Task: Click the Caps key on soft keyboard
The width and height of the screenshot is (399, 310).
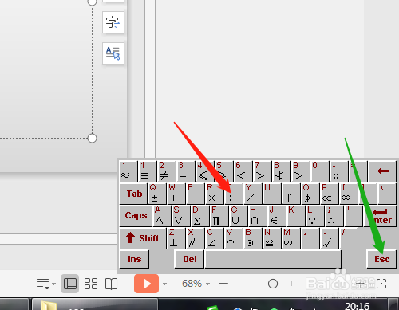Action: [136, 216]
